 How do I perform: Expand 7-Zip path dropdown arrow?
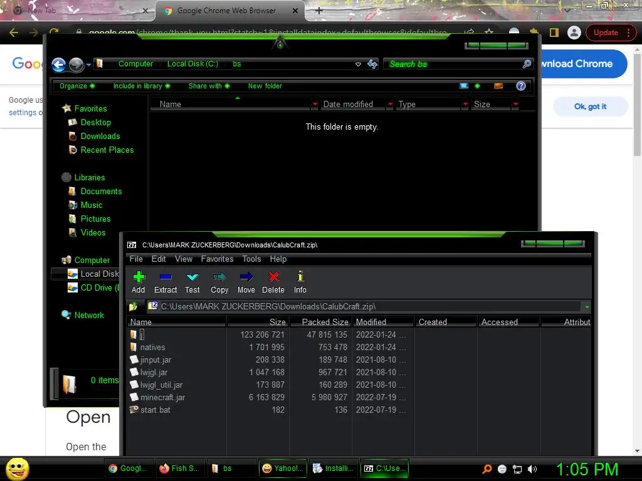(587, 306)
